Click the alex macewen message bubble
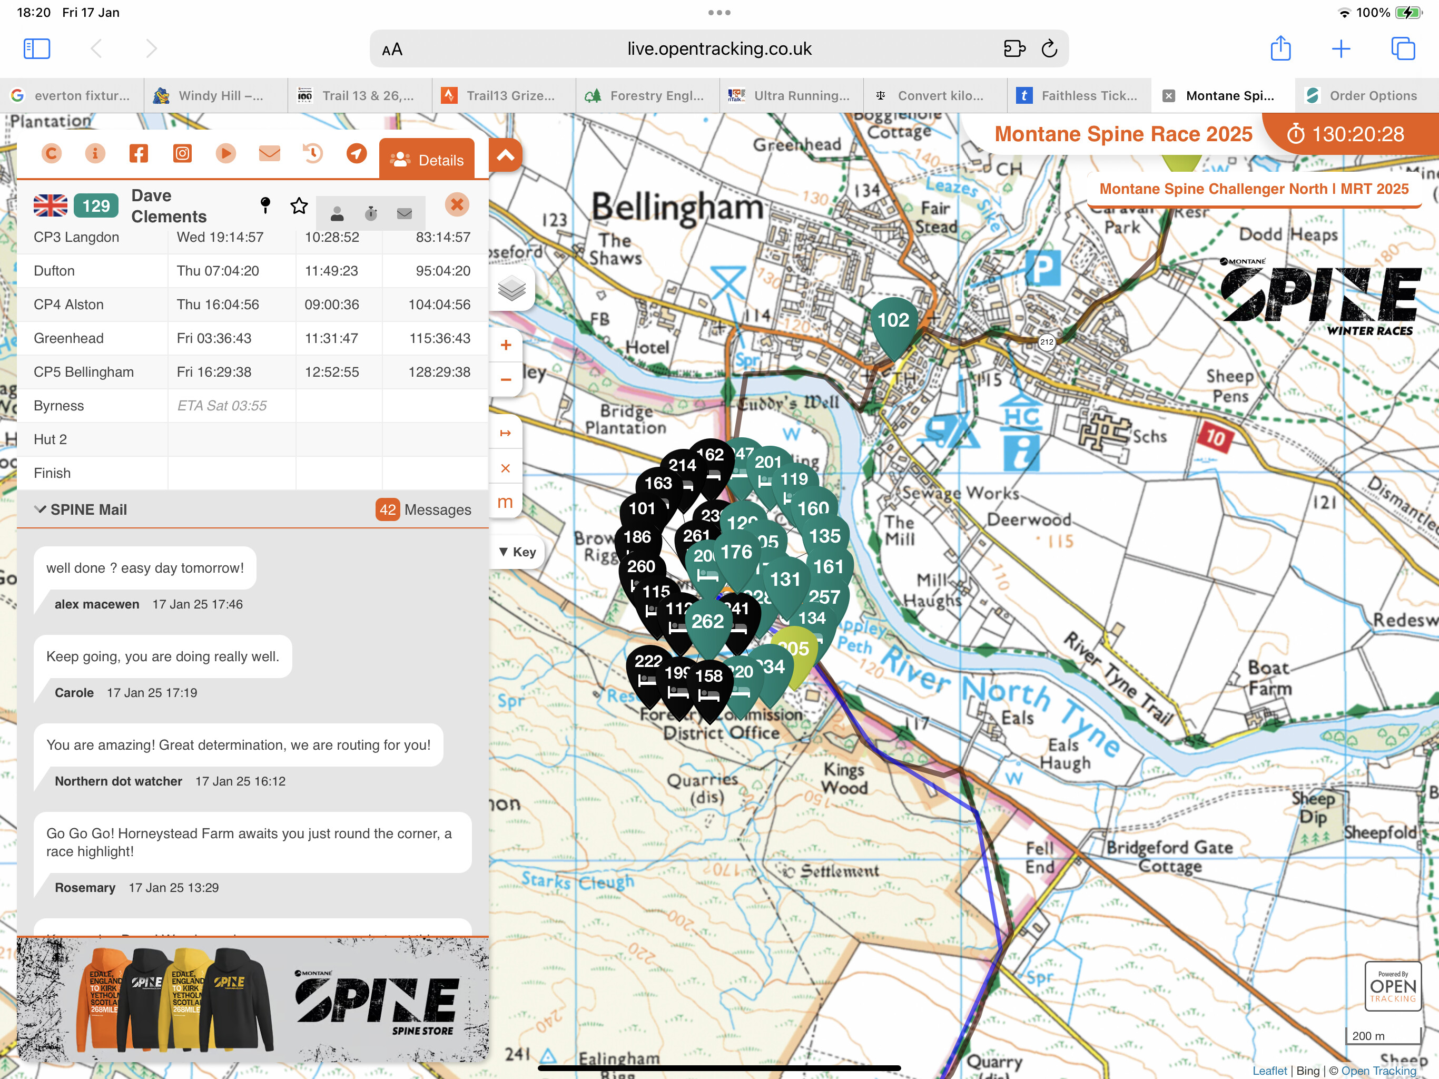The height and width of the screenshot is (1079, 1439). click(x=145, y=568)
